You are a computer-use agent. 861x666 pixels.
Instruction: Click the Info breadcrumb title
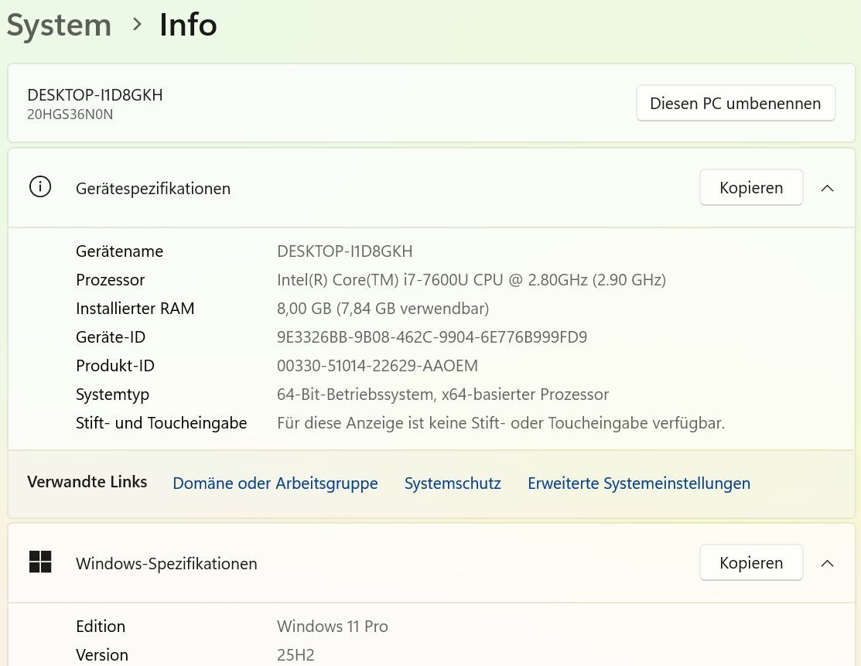pyautogui.click(x=188, y=25)
